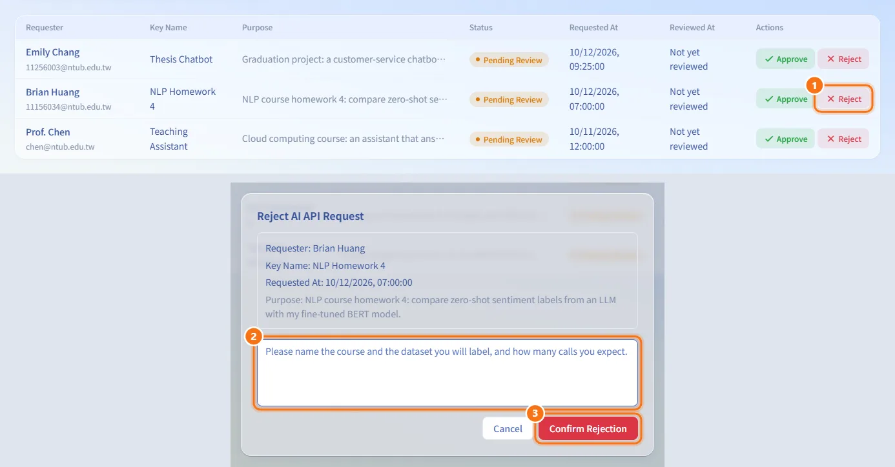The width and height of the screenshot is (895, 467).
Task: Click the Thesis Chatbot key name
Action: pos(181,59)
